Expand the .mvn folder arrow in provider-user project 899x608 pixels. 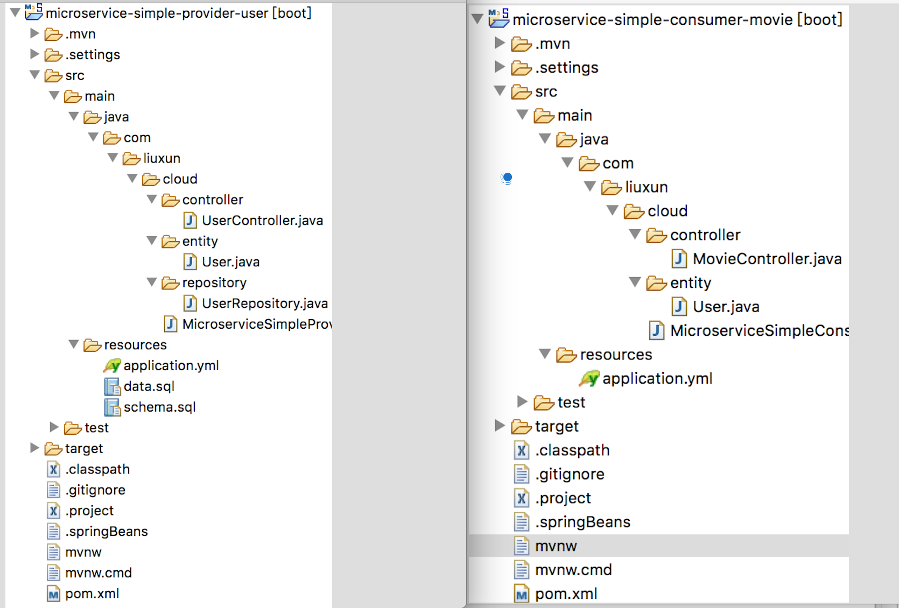[x=35, y=33]
